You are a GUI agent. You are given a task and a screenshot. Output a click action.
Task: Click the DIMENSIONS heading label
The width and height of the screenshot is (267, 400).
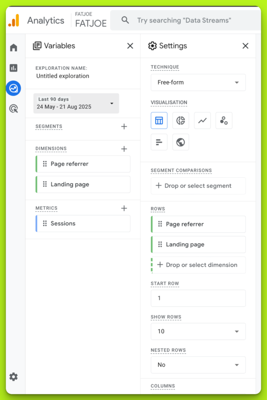tap(51, 148)
